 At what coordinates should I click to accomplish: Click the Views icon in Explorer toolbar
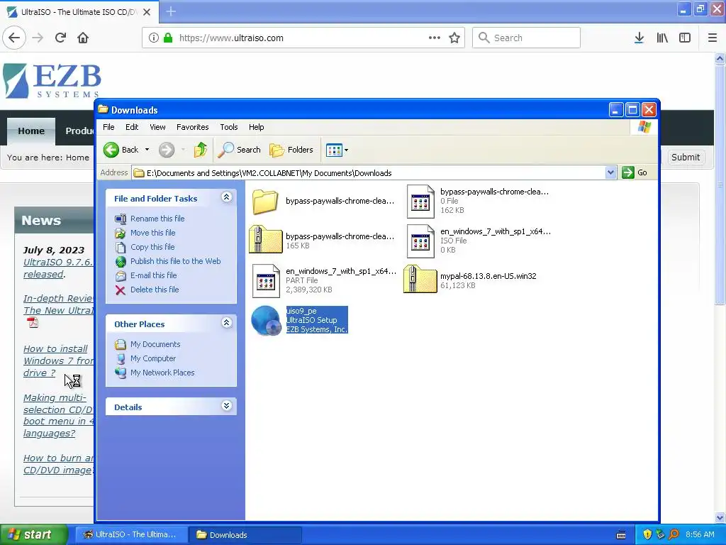[334, 150]
